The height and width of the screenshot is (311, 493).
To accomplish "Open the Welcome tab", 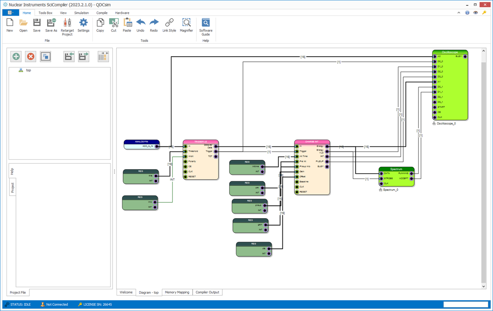I will 126,292.
